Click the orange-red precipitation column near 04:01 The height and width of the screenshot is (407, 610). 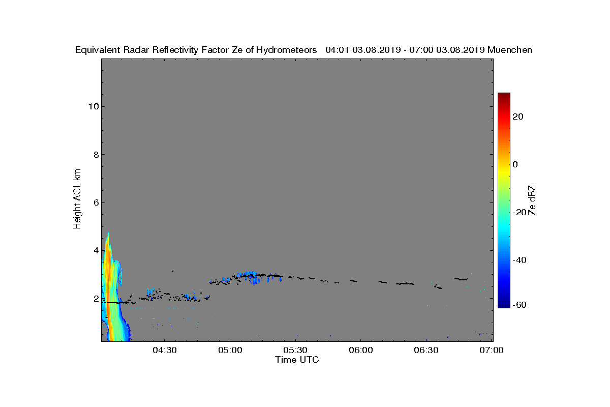[x=108, y=285]
